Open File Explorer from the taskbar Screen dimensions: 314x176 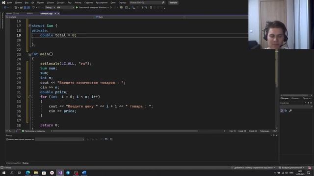click(x=36, y=173)
